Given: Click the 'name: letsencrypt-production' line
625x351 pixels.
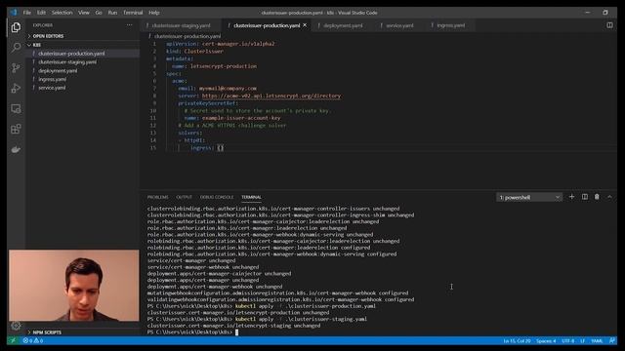Looking at the screenshot, I should [x=215, y=66].
